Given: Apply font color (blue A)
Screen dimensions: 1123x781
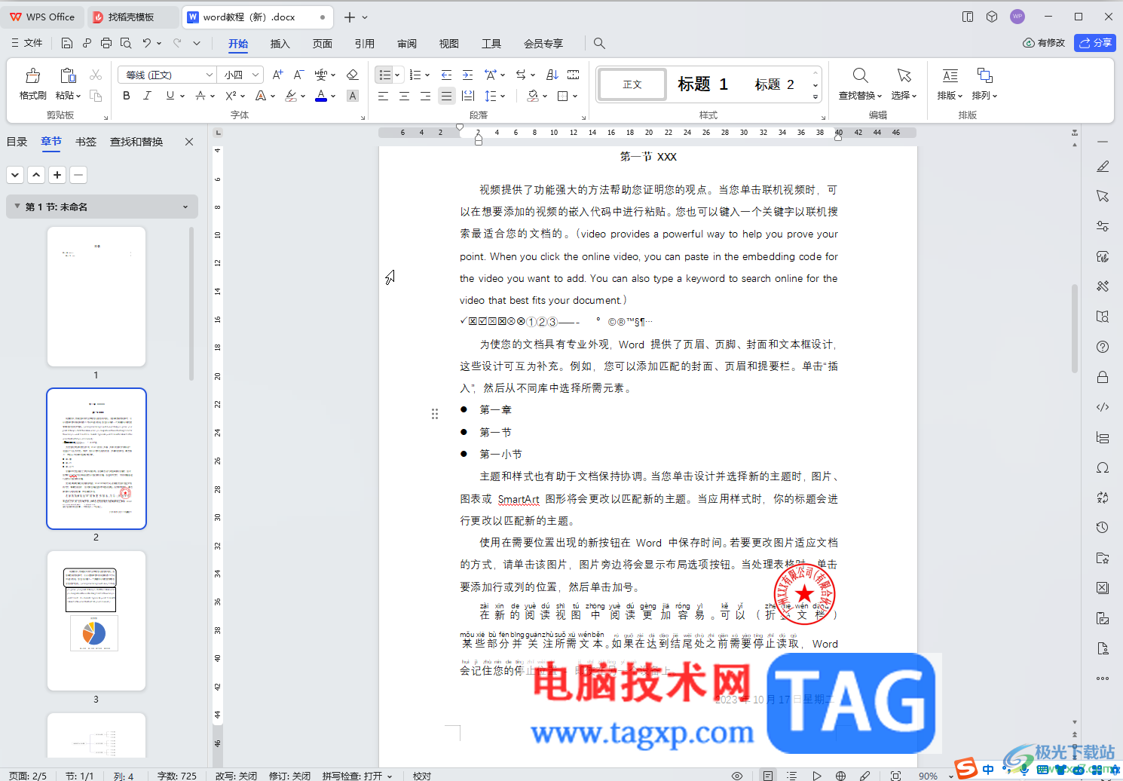Looking at the screenshot, I should tap(321, 96).
